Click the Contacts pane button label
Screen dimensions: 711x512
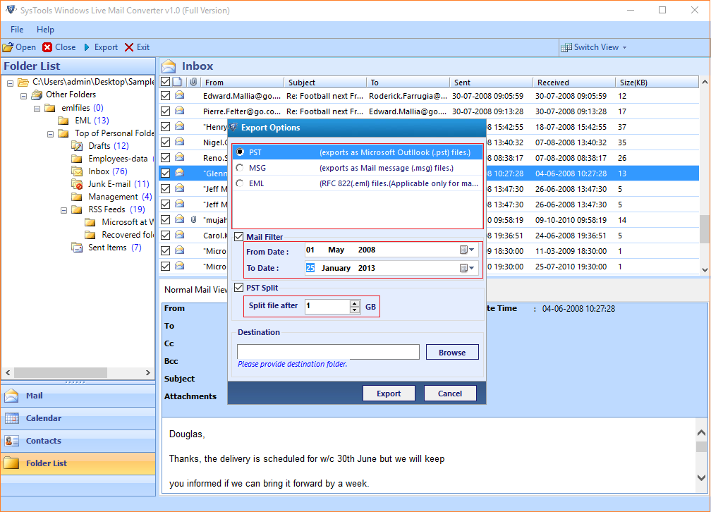(x=44, y=441)
